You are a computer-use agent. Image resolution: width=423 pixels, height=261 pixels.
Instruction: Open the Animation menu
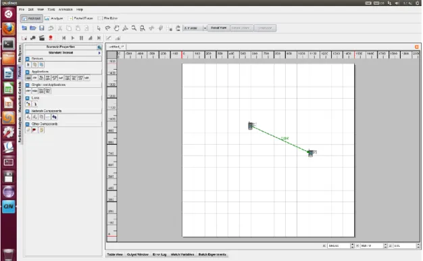(x=66, y=9)
